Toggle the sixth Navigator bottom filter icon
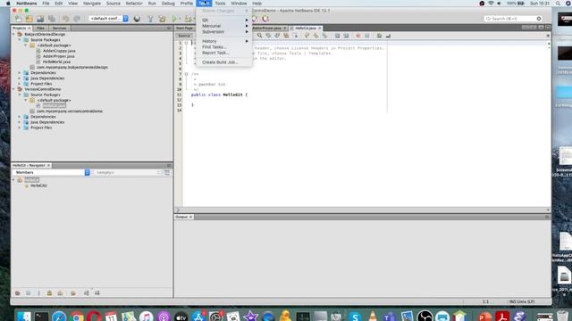The height and width of the screenshot is (321, 572). [x=73, y=293]
